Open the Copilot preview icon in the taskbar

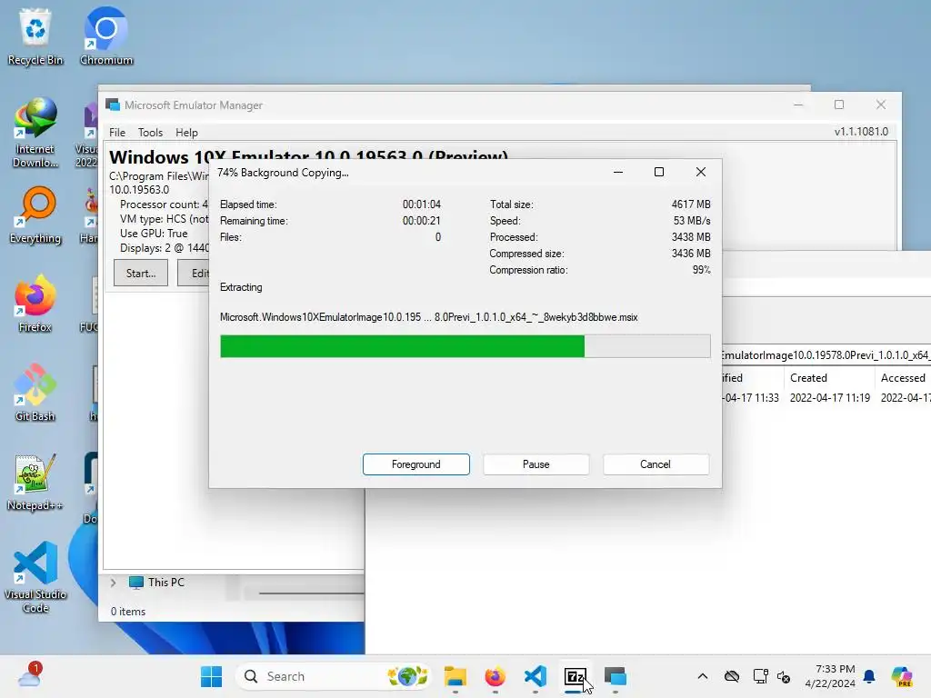[901, 676]
